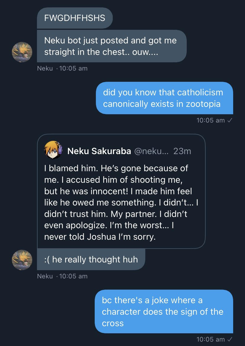
Task: Tap the "catholicism canonically exists in zootopia" bubble
Action: click(x=164, y=98)
